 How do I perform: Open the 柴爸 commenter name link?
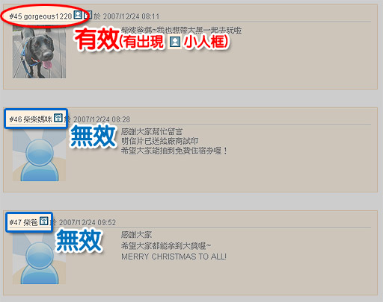(31, 222)
